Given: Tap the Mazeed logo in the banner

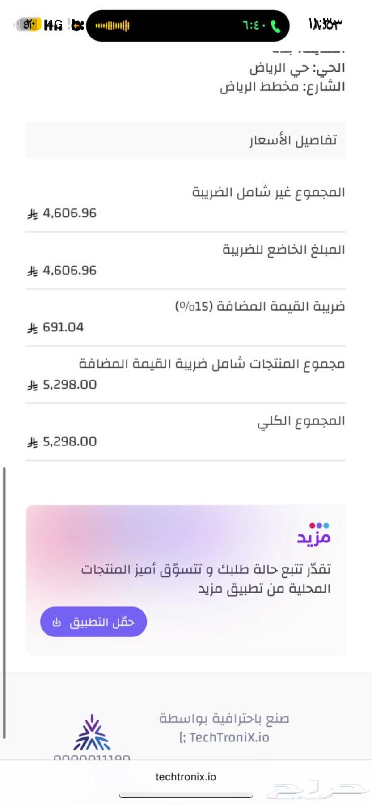Looking at the screenshot, I should click(x=314, y=534).
